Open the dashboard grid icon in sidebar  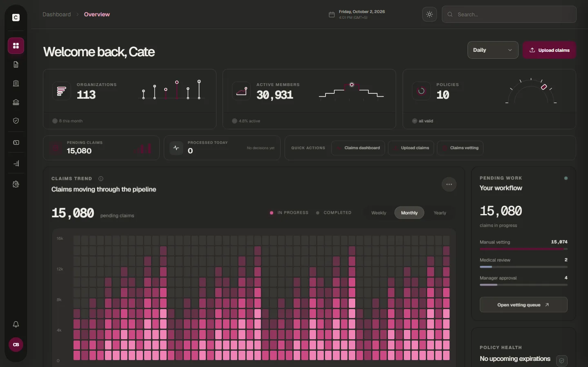16,46
